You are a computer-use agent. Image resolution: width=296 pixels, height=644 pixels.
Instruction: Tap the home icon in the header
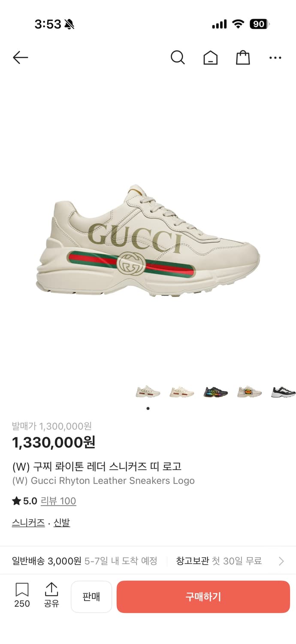[x=210, y=58]
